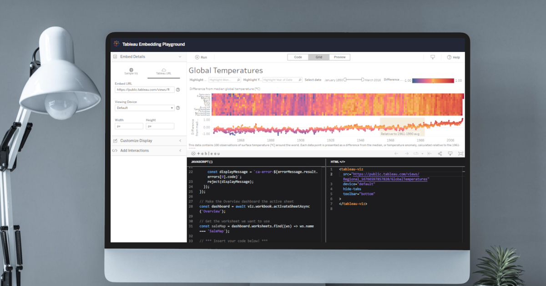The image size is (546, 286).
Task: Select the Sample Viz tab
Action: (131, 71)
